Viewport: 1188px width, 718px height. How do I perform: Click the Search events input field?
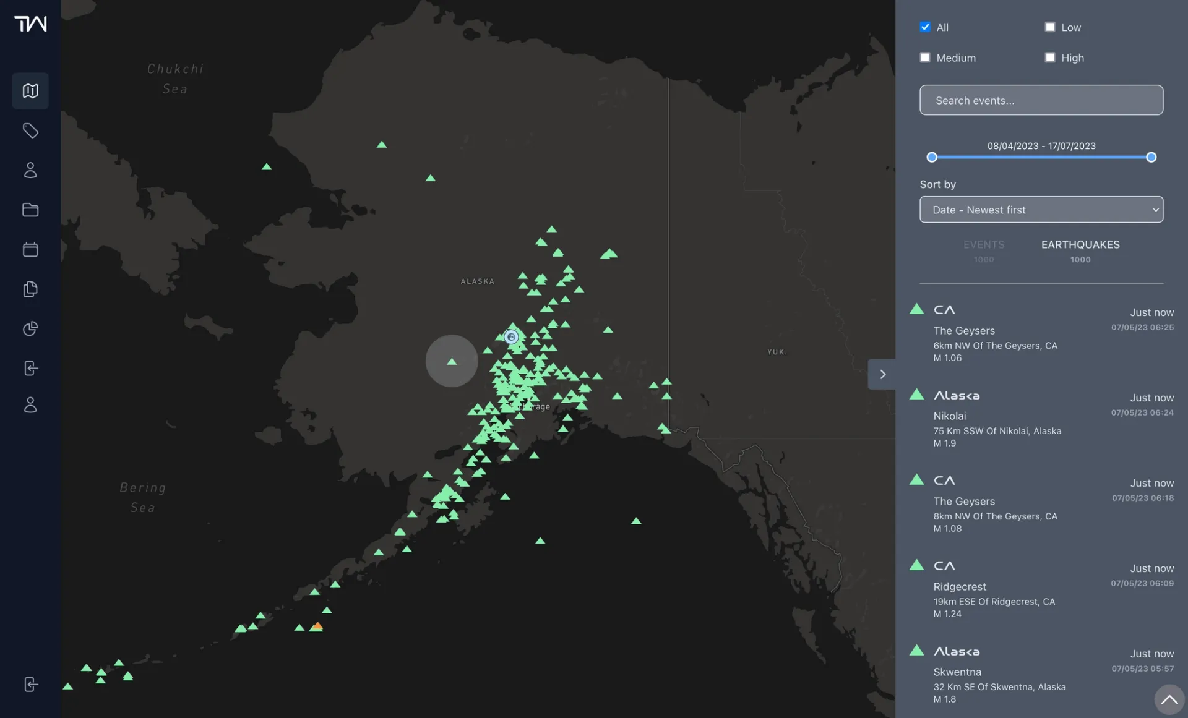1041,100
